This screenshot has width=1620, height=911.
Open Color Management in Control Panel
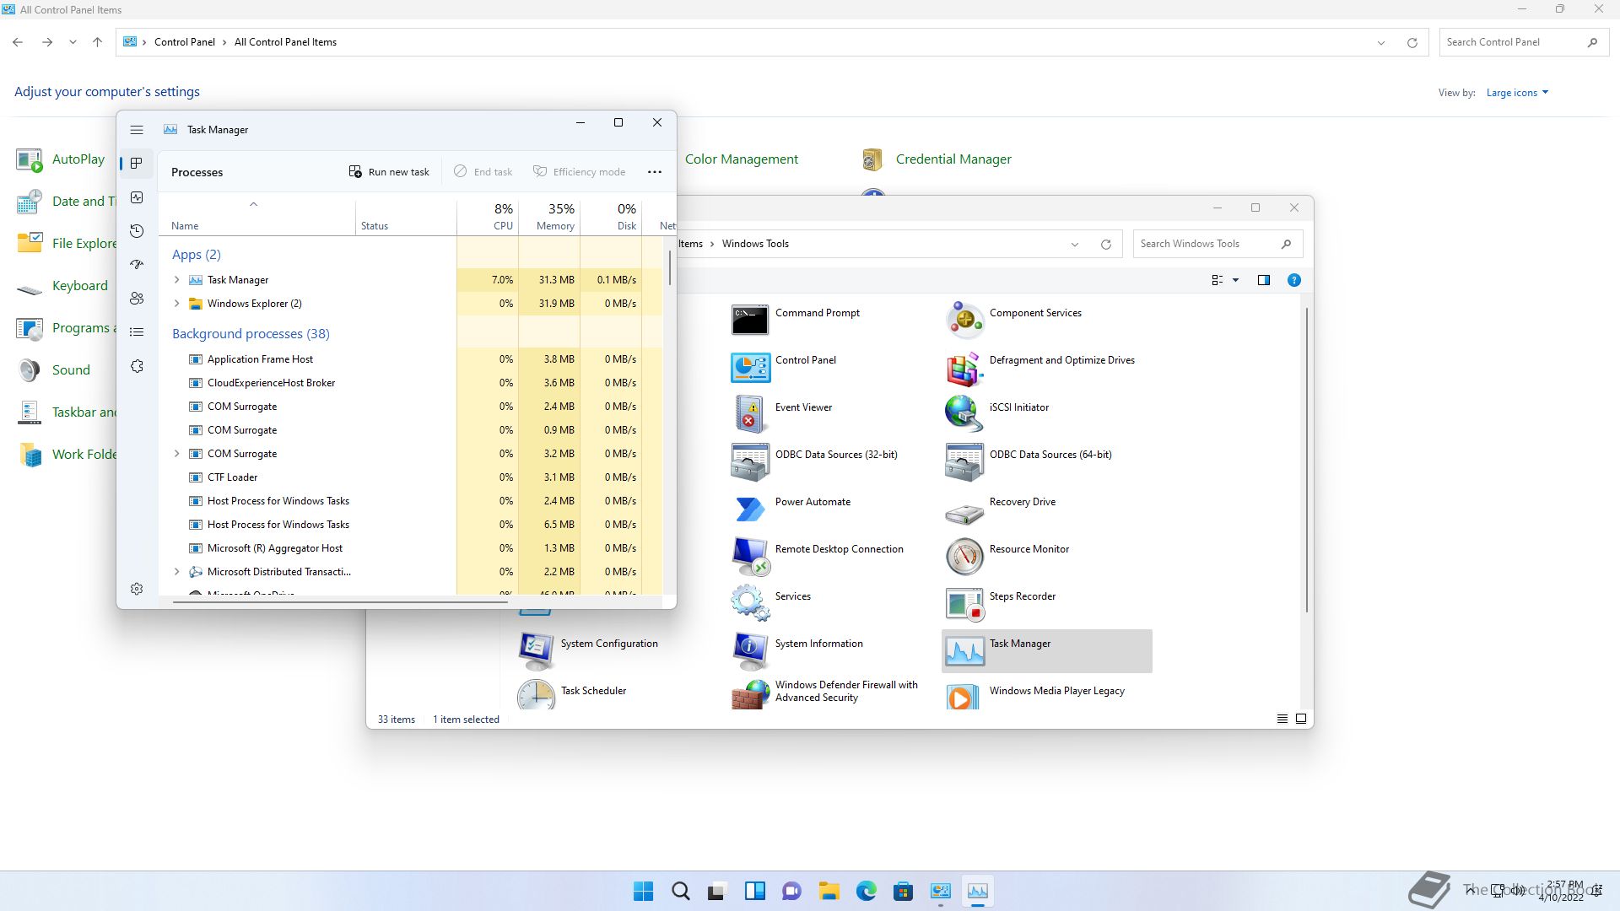[x=741, y=159]
